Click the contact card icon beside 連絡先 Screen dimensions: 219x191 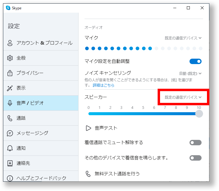coord(10,163)
